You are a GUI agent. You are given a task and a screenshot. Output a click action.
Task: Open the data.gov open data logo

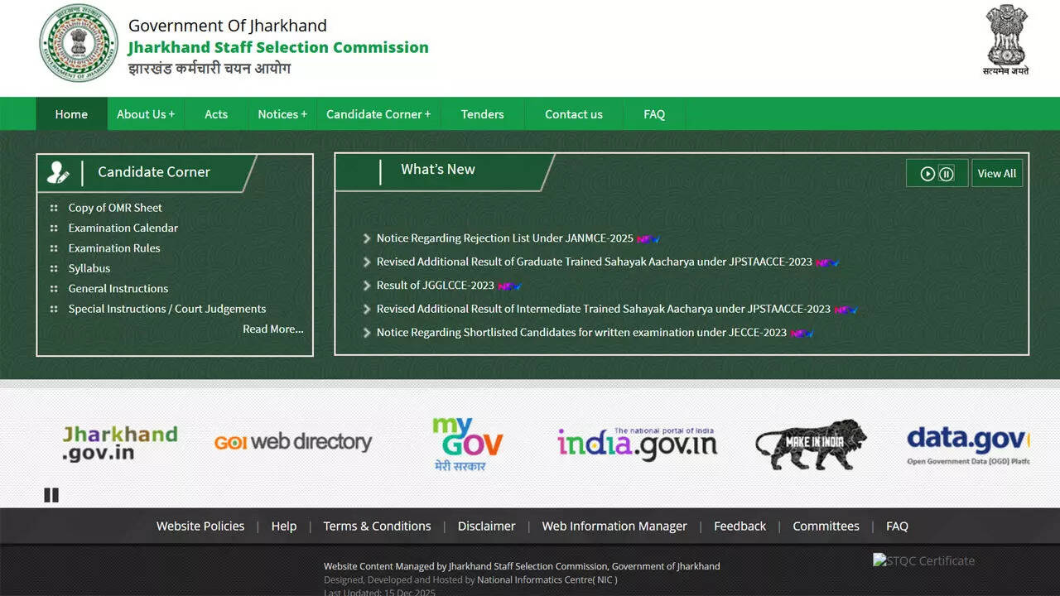(x=967, y=444)
